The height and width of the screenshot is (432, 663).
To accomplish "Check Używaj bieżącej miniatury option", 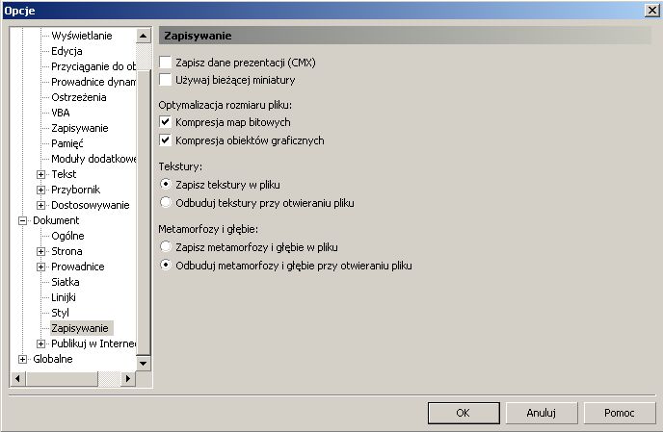I will 166,80.
